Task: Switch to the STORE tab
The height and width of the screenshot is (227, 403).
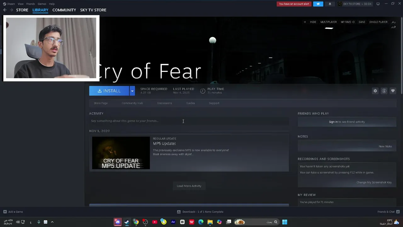Action: pos(22,10)
